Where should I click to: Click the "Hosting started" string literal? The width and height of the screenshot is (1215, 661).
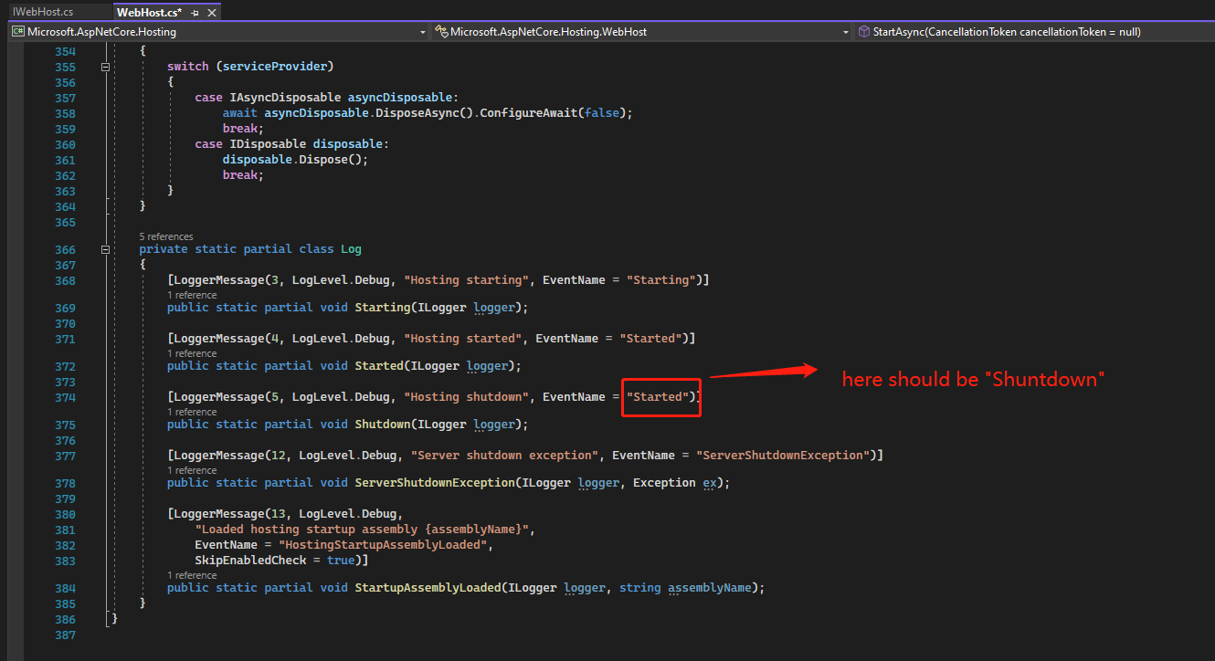pyautogui.click(x=462, y=339)
